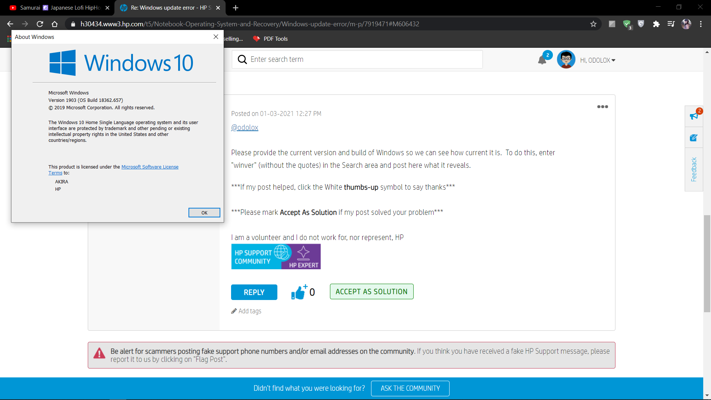Close the Samurai YouTube tab

(107, 7)
